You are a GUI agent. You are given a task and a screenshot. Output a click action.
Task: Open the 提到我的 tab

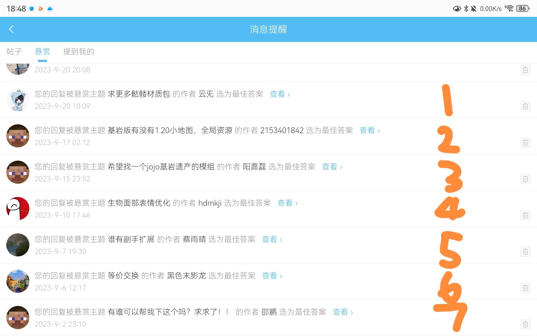(79, 52)
